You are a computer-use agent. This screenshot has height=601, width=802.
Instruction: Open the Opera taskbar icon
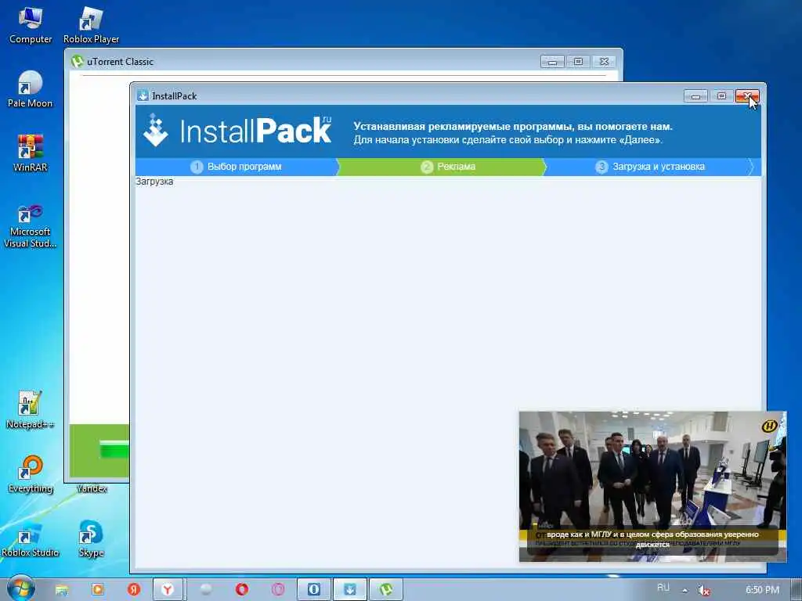(x=242, y=590)
